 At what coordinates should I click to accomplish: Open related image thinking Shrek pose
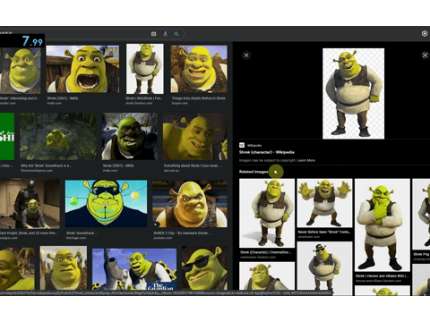pyautogui.click(x=383, y=225)
